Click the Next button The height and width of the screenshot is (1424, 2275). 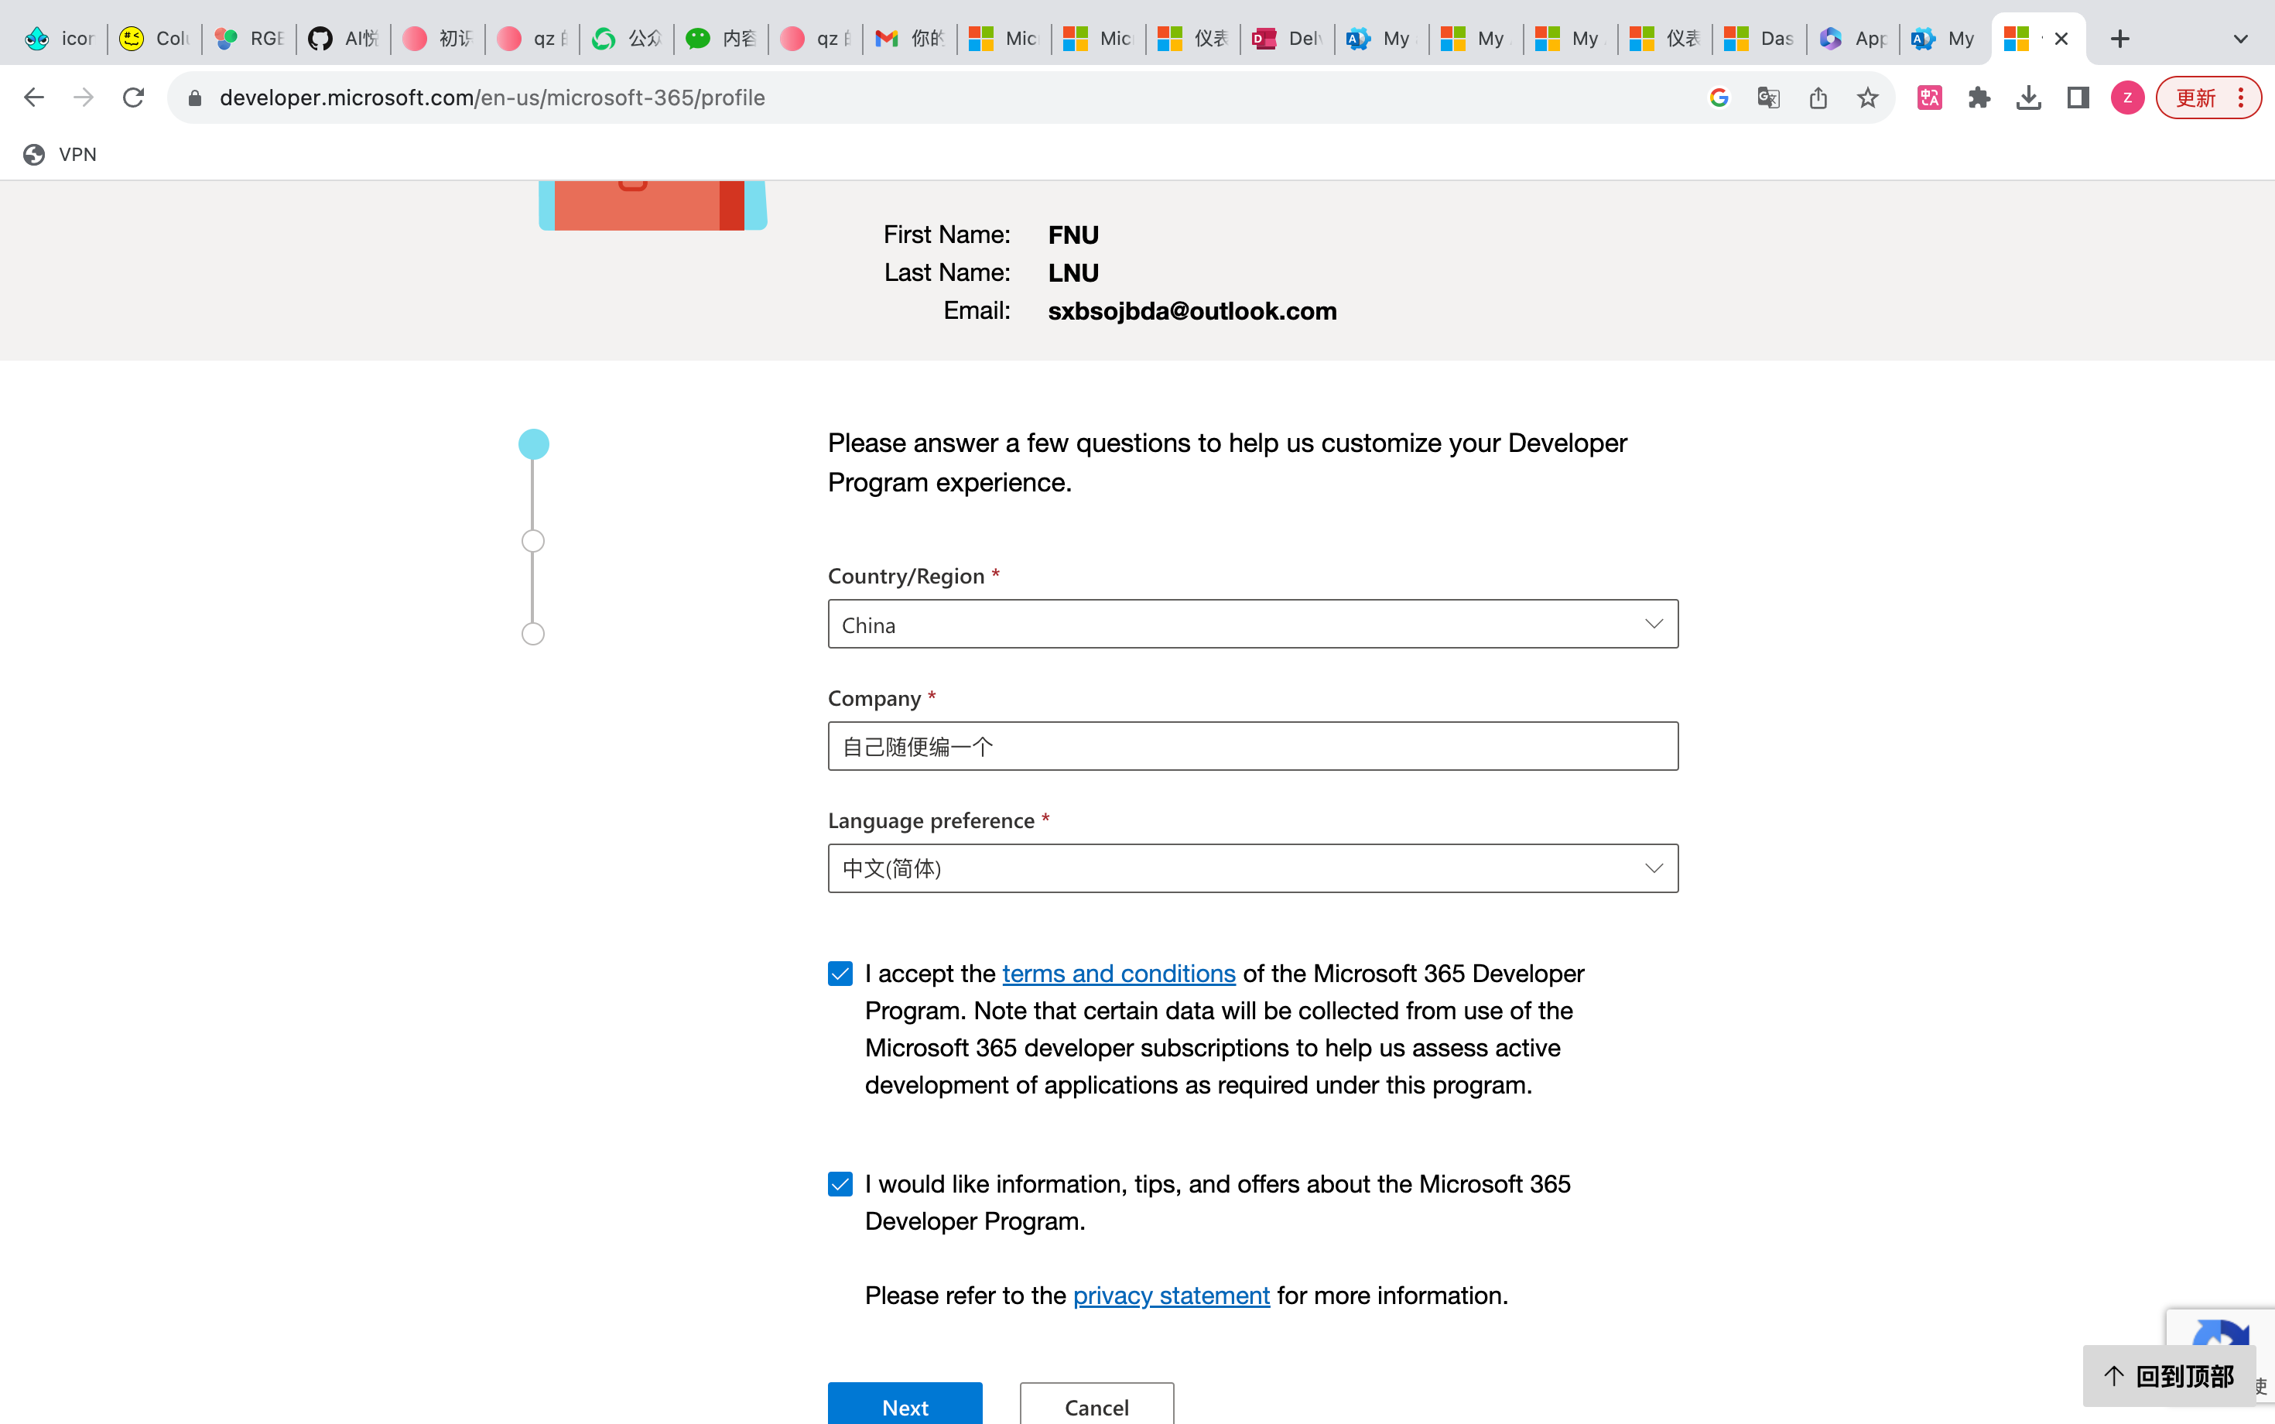[905, 1406]
